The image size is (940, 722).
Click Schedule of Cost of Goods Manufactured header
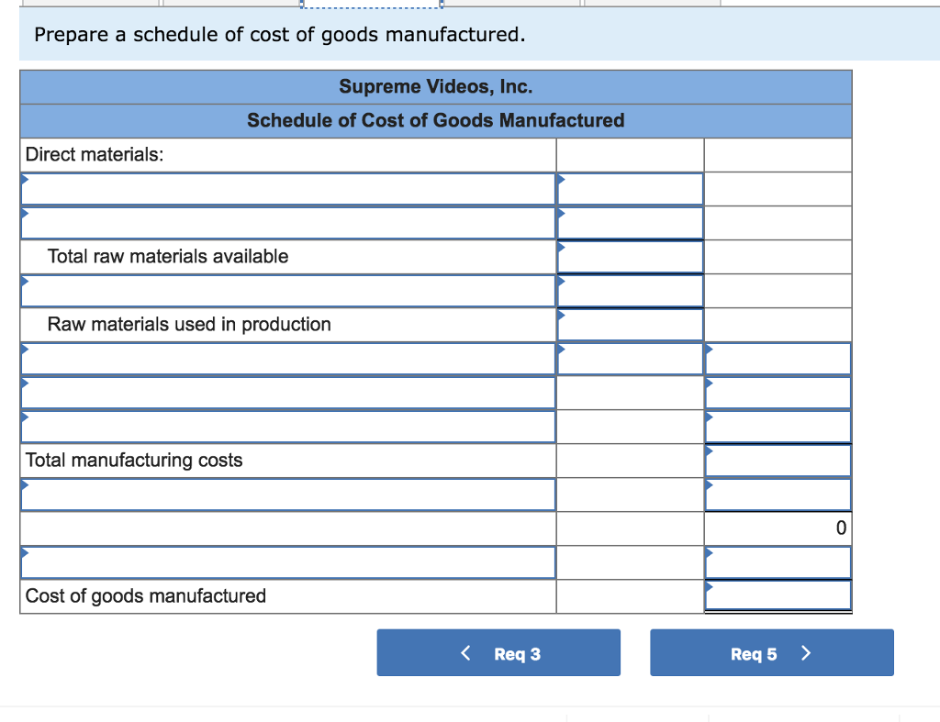coord(436,120)
